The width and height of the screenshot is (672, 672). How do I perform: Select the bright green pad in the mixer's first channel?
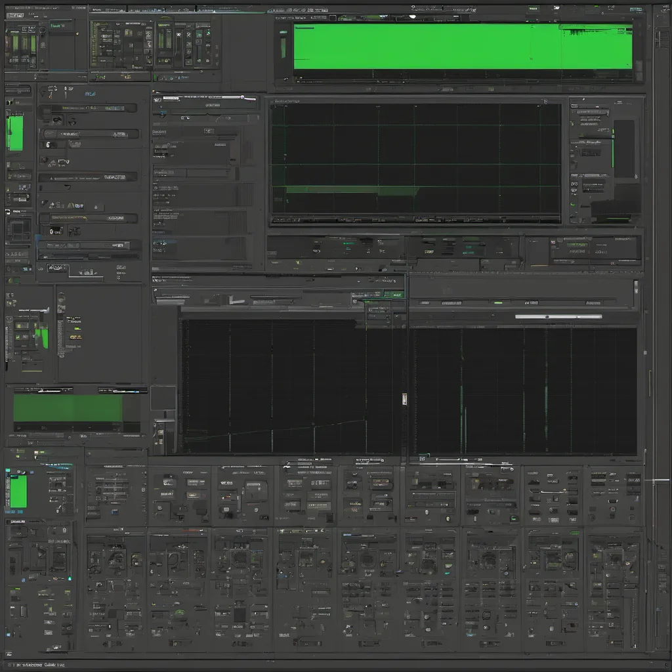pos(18,491)
